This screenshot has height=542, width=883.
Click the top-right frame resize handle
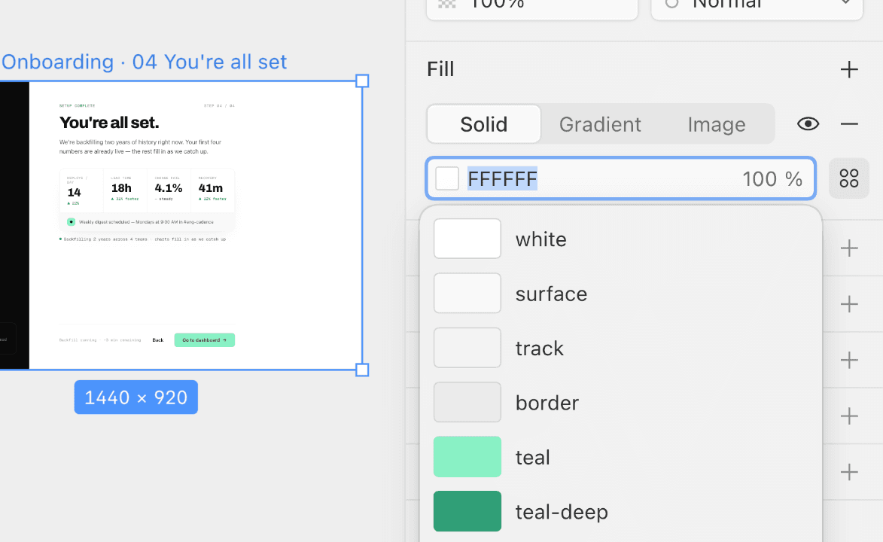(362, 81)
